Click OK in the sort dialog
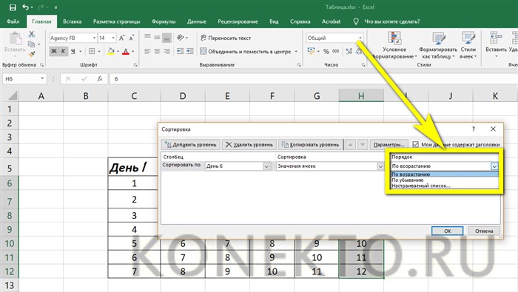This screenshot has height=292, width=518. pos(447,231)
